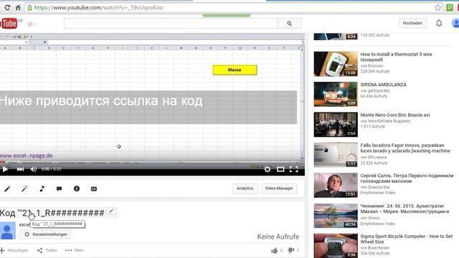The height and width of the screenshot is (258, 459).
Task: Open Kanaleinstellungen channel settings
Action: point(45,234)
